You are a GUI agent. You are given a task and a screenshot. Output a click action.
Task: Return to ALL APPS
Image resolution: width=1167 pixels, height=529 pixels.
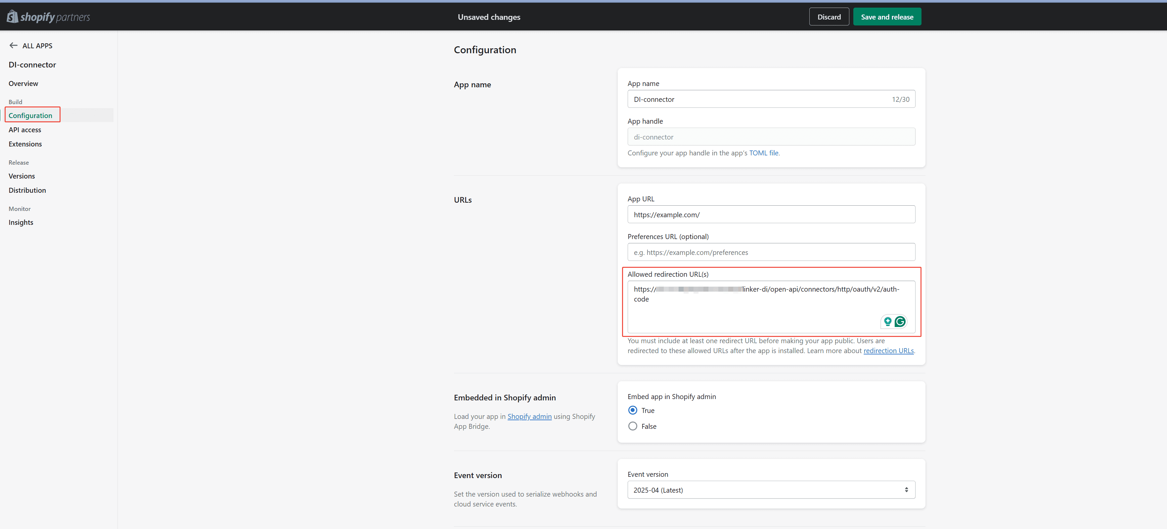[38, 46]
